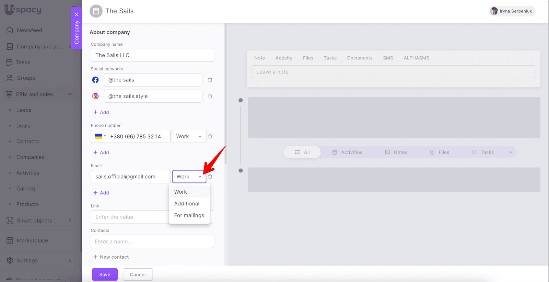This screenshot has height=282, width=549.
Task: Click trash icon next to email
Action: (x=210, y=177)
